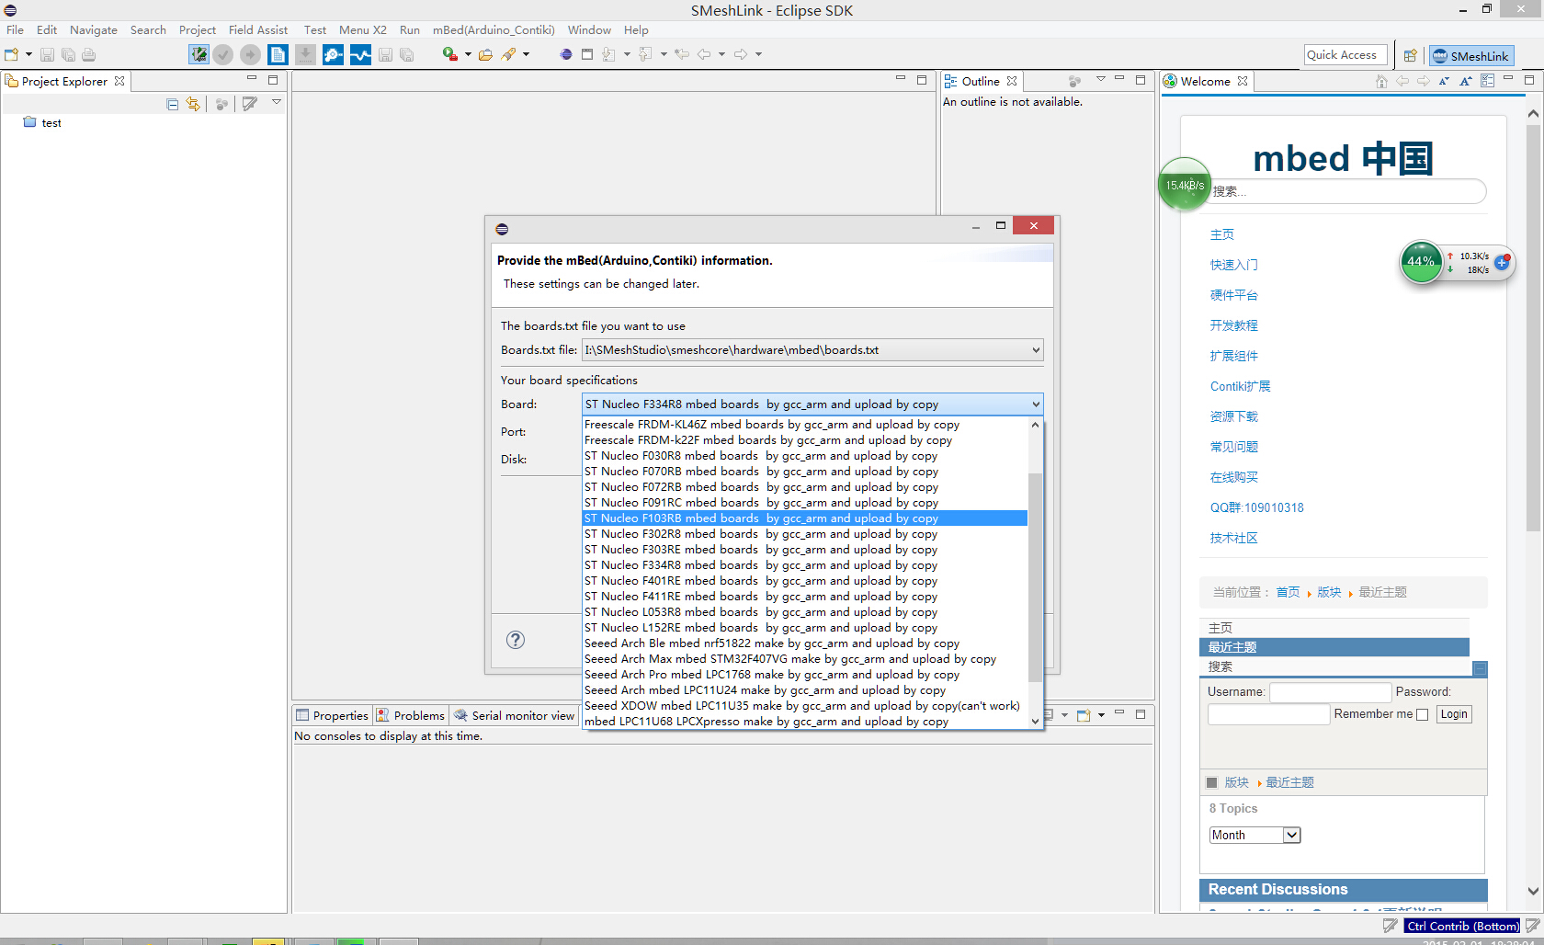The width and height of the screenshot is (1544, 945).
Task: Click the Enlarge text size icon in Welcome
Action: click(x=1466, y=81)
